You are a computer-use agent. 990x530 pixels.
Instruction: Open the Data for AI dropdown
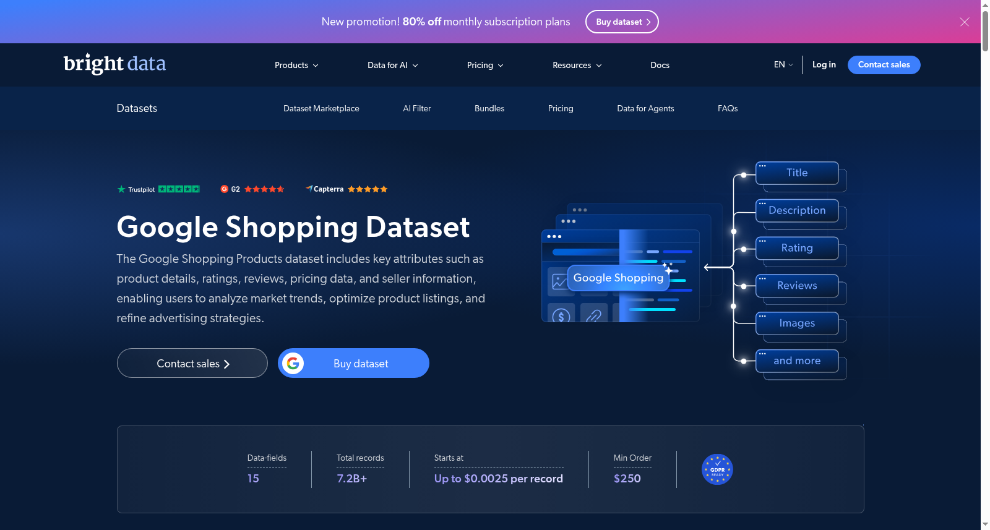(393, 65)
